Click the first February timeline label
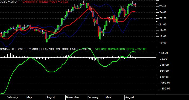Screen dimensions: 189x100 [12, 97]
